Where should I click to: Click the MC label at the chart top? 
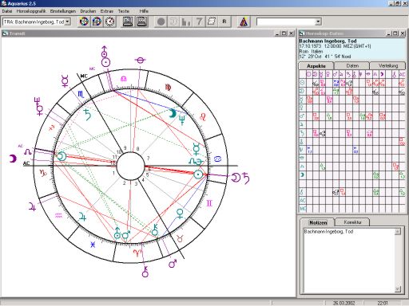[x=84, y=76]
